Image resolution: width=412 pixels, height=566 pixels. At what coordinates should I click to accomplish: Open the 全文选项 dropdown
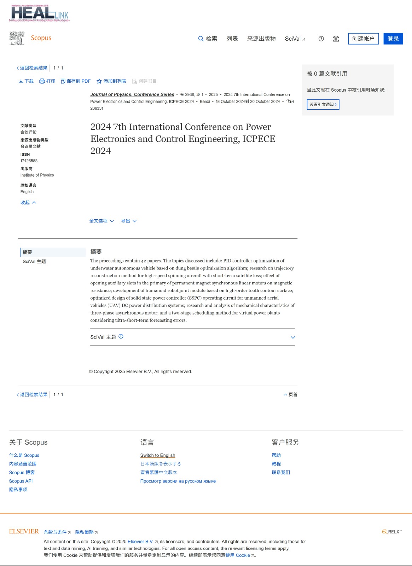101,221
